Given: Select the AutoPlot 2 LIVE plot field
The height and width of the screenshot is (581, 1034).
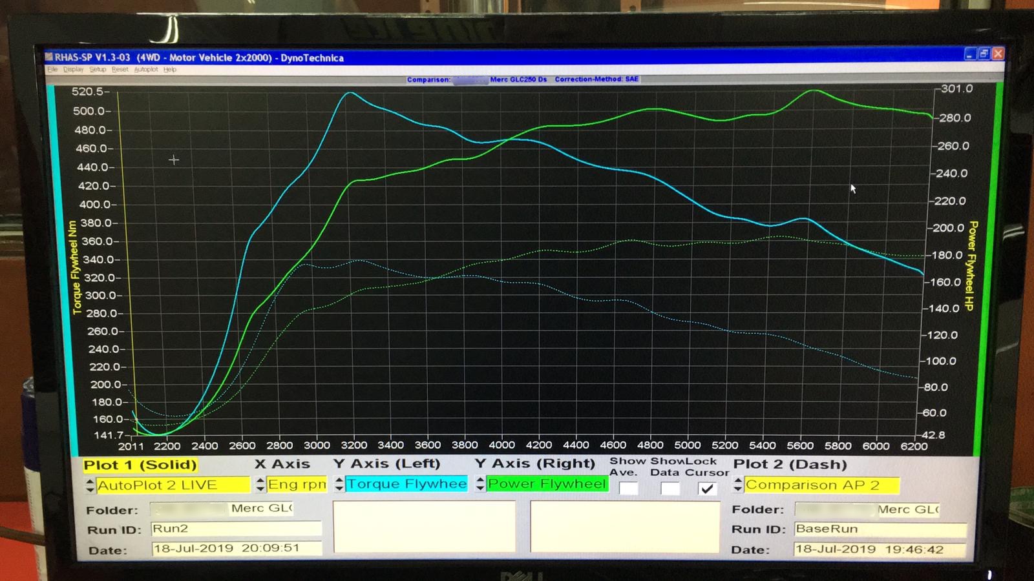Looking at the screenshot, I should click(173, 485).
